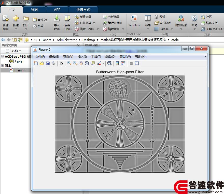Open the 桌面(D) menu in Figure 2
Image resolution: width=224 pixels, height=194 pixels.
coord(110,57)
